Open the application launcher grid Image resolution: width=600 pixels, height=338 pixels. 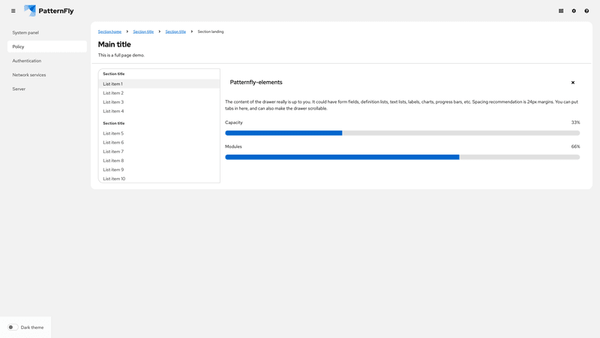561,11
